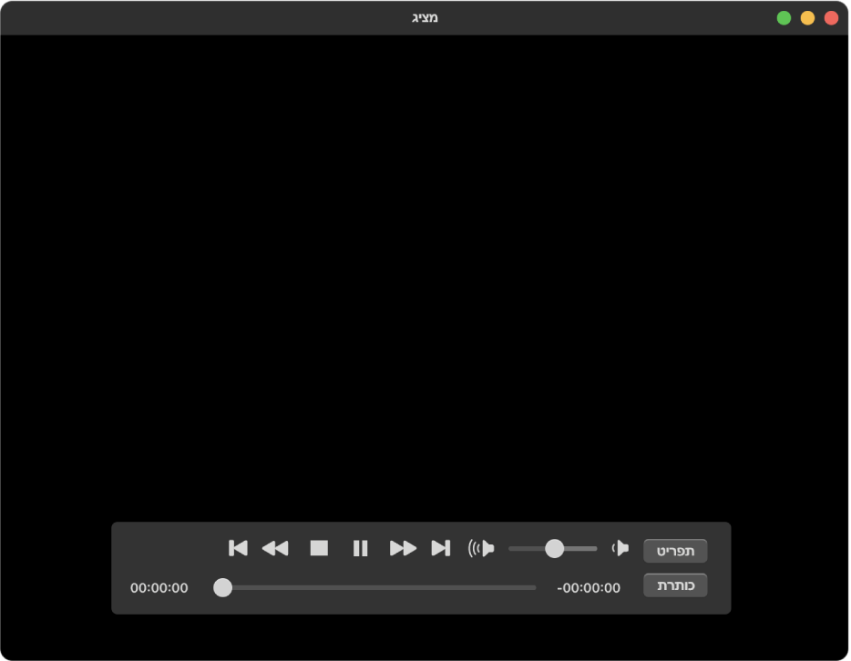Screen dimensions: 851x661
Task: Skip to next chapter button
Action: 441,548
